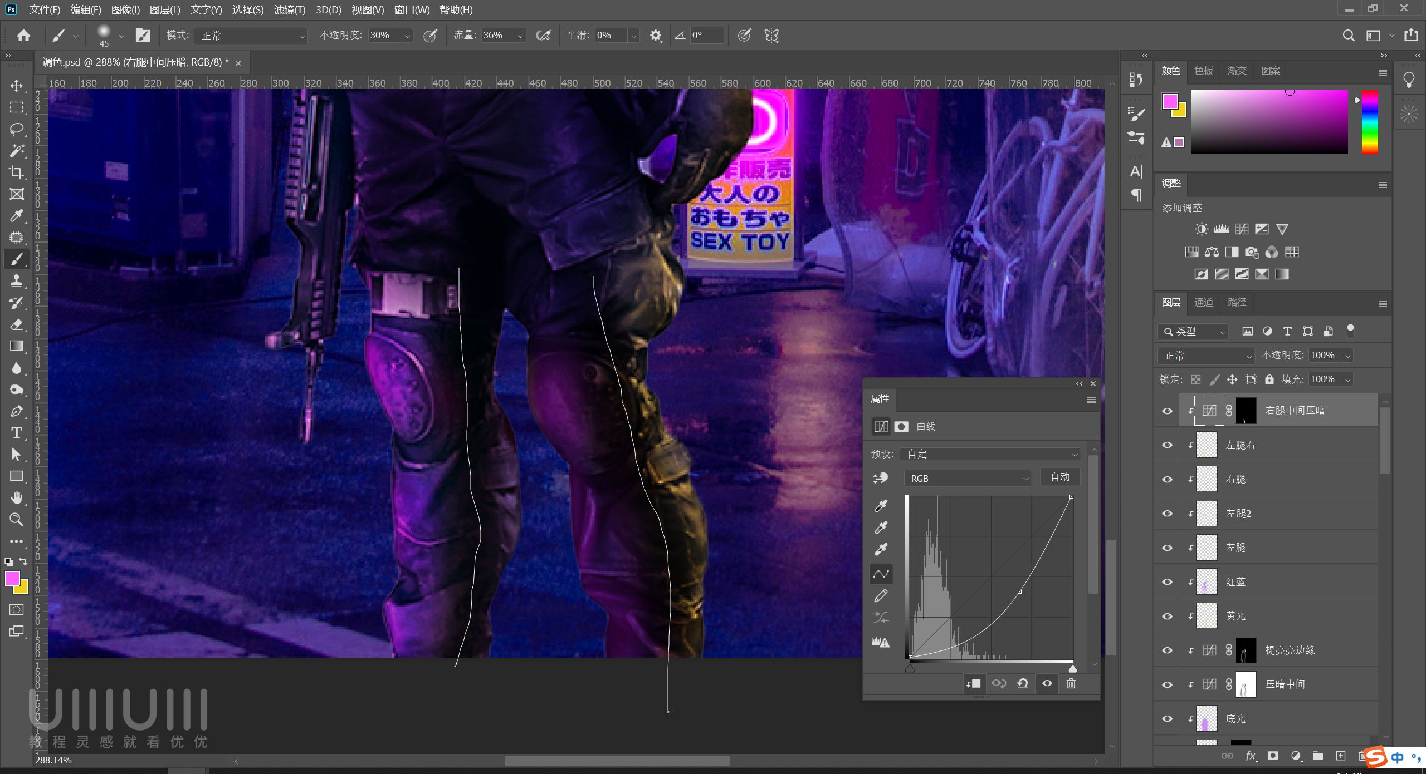Hide the 红蓝 layer
This screenshot has width=1426, height=774.
(1167, 582)
